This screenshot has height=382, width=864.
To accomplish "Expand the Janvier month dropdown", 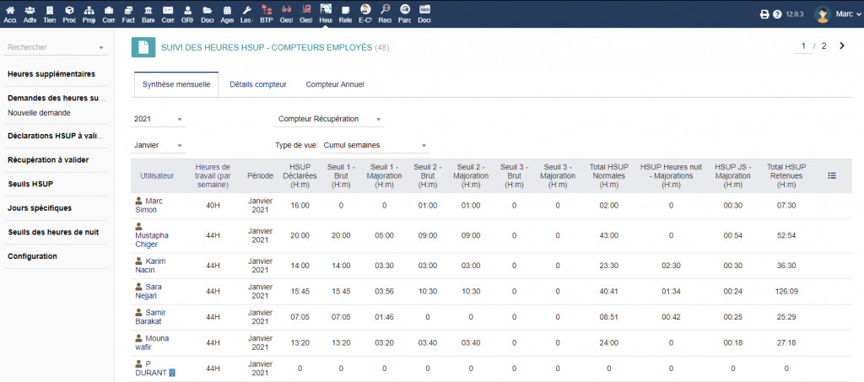I will (159, 145).
